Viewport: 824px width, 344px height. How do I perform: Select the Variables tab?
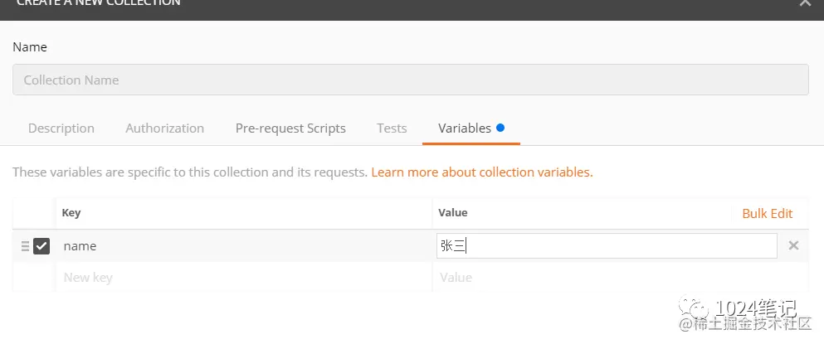click(465, 128)
